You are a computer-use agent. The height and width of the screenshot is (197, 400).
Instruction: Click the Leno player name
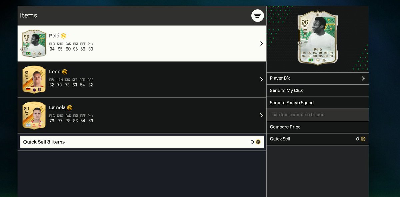click(x=55, y=71)
